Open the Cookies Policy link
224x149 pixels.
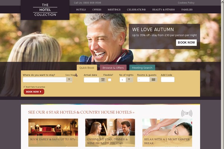186,3
